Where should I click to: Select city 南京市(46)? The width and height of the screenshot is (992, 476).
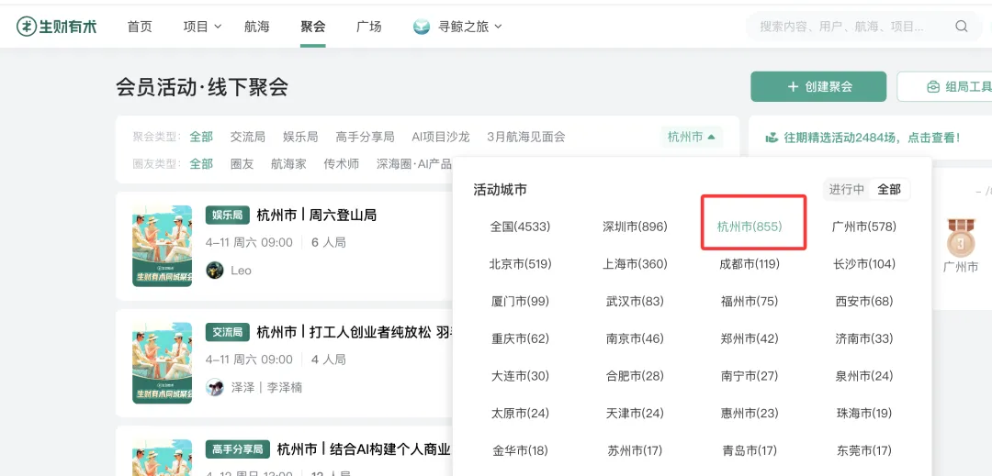(636, 338)
